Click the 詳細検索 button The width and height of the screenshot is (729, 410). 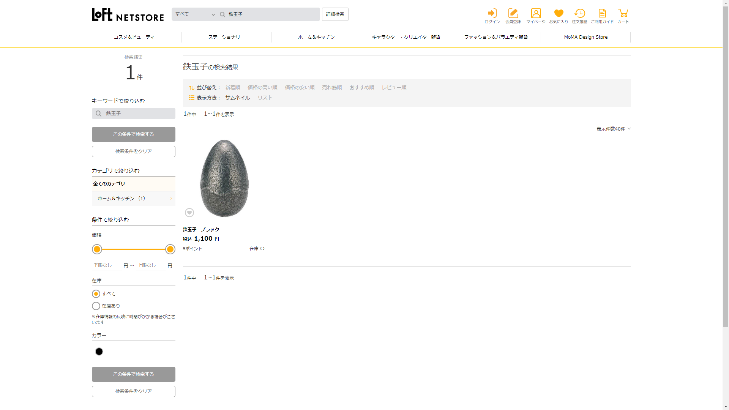(335, 14)
